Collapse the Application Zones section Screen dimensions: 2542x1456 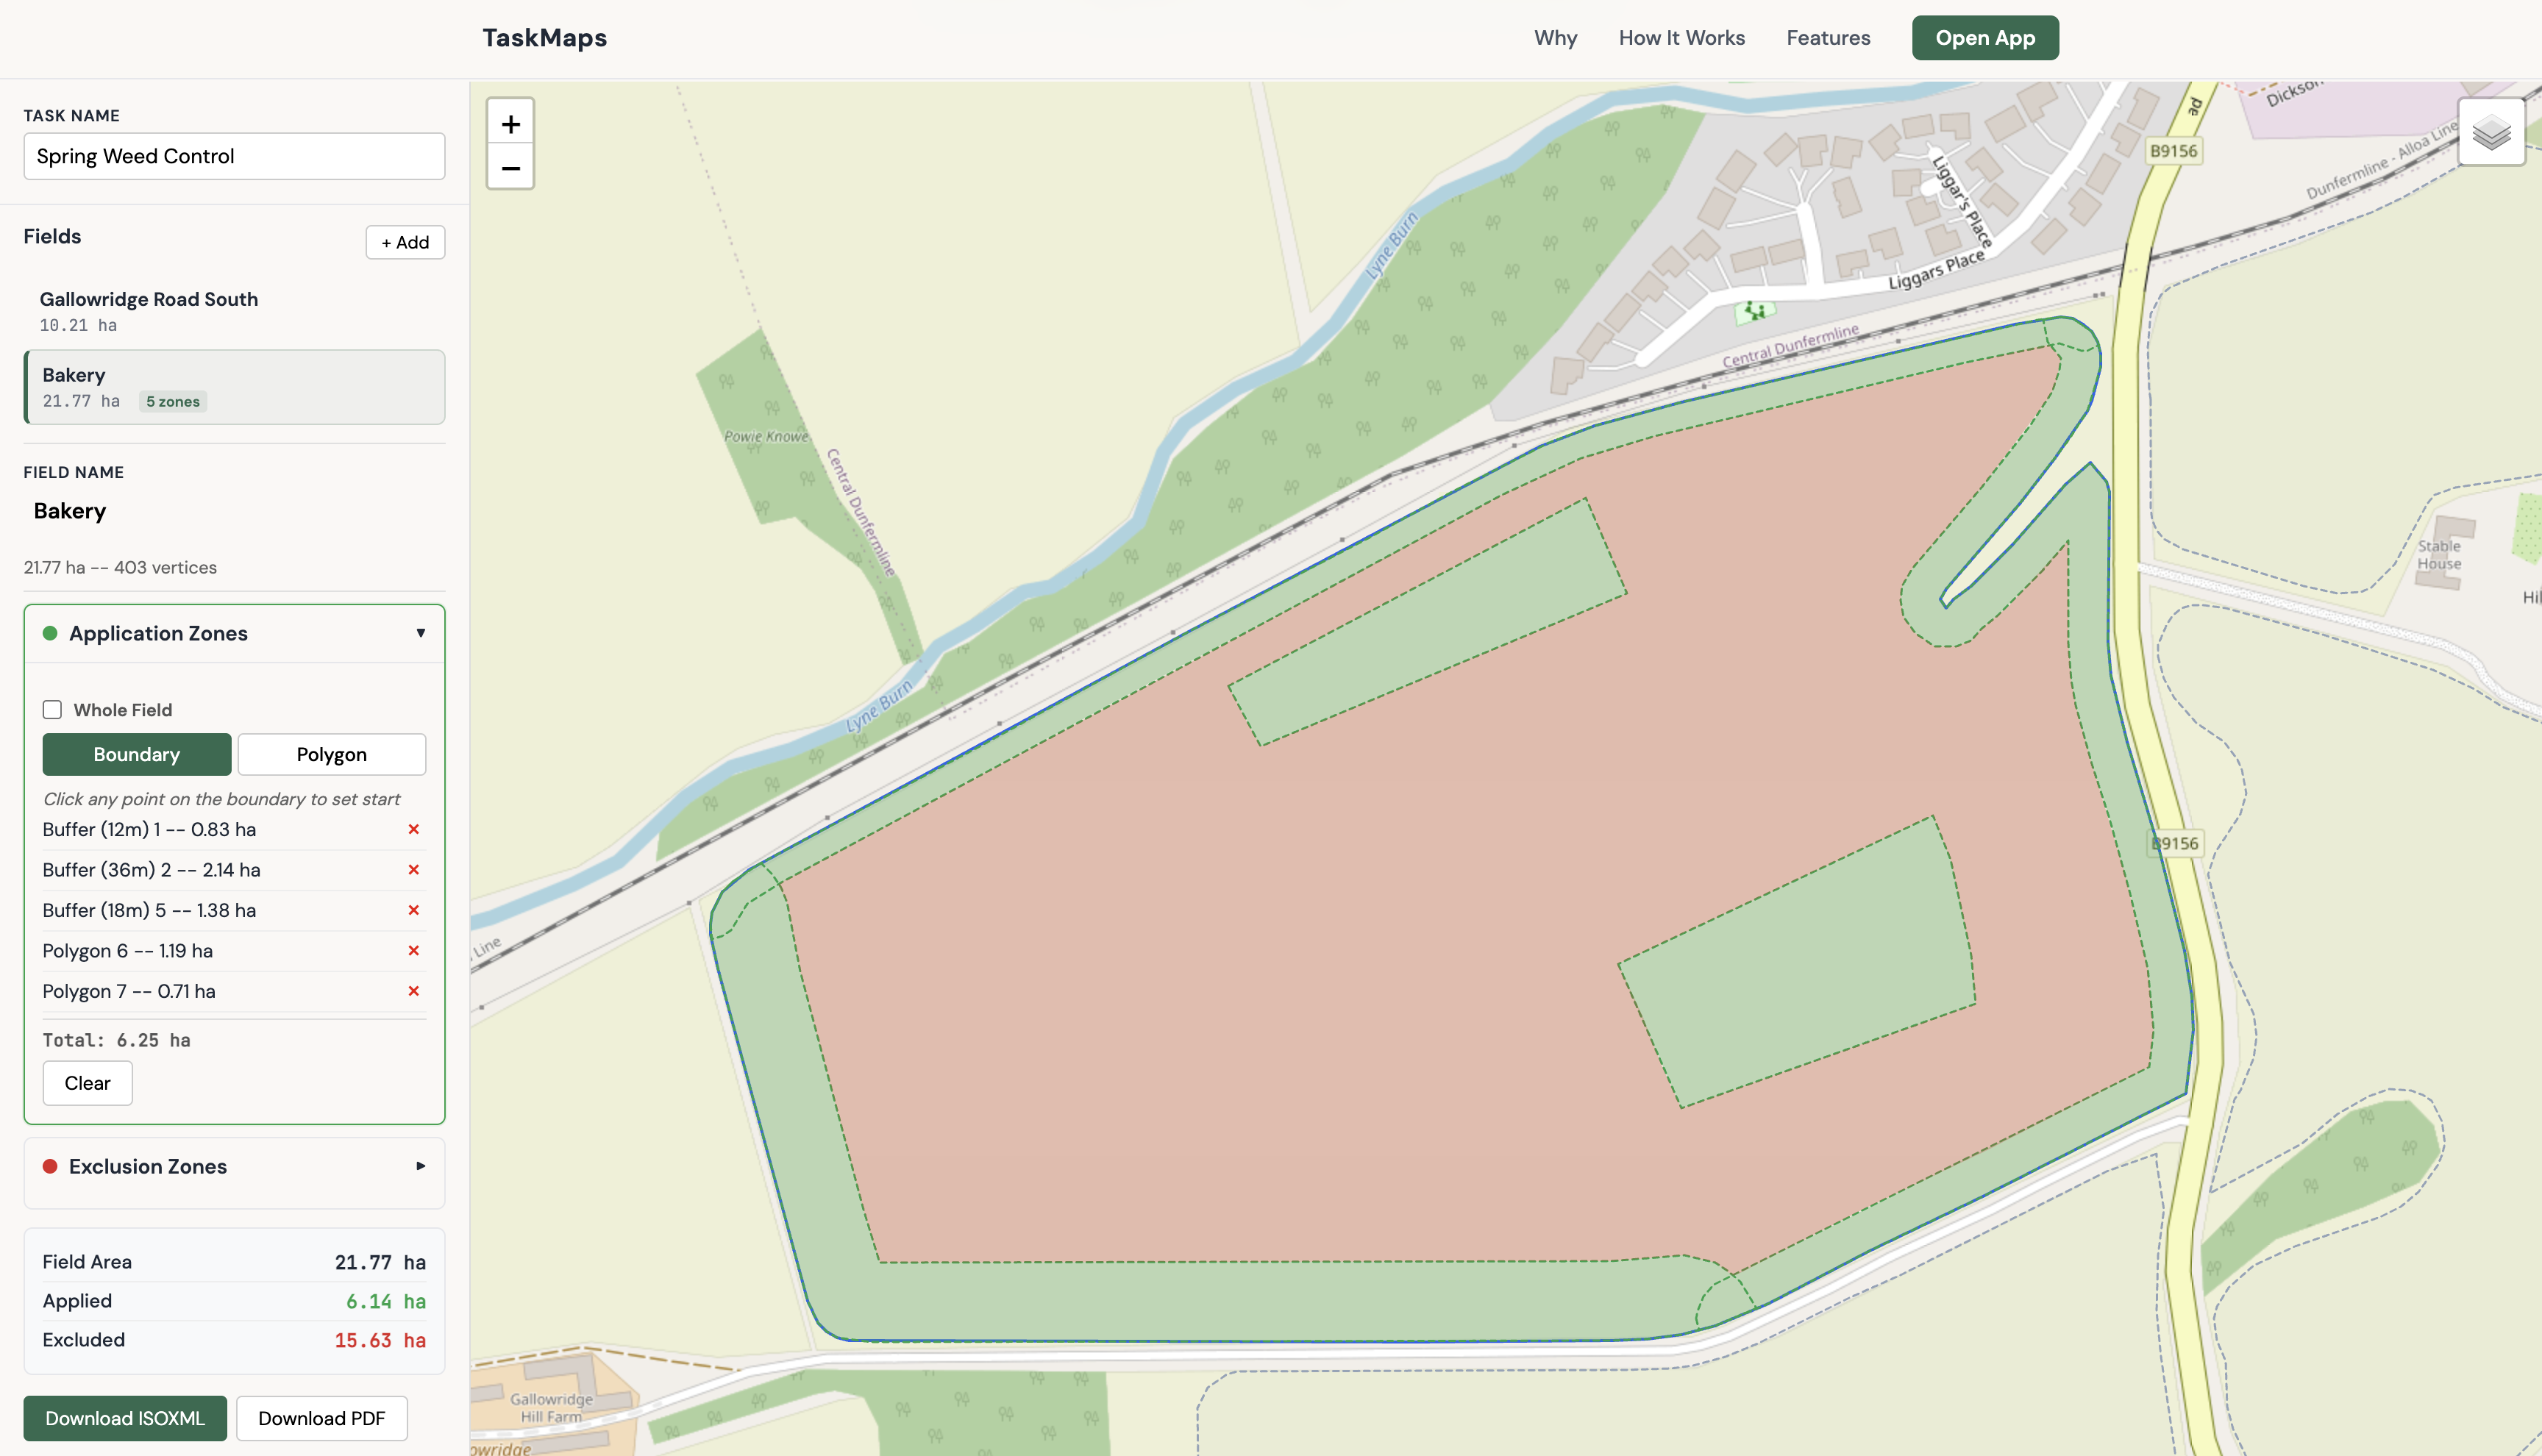[421, 633]
